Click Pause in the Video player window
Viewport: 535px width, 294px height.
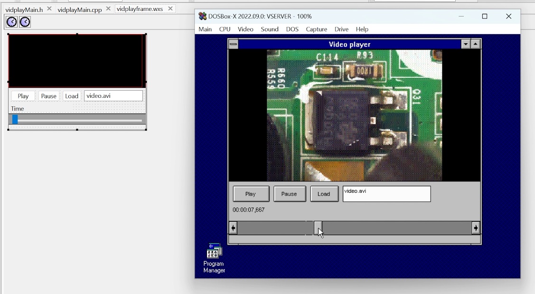point(290,194)
